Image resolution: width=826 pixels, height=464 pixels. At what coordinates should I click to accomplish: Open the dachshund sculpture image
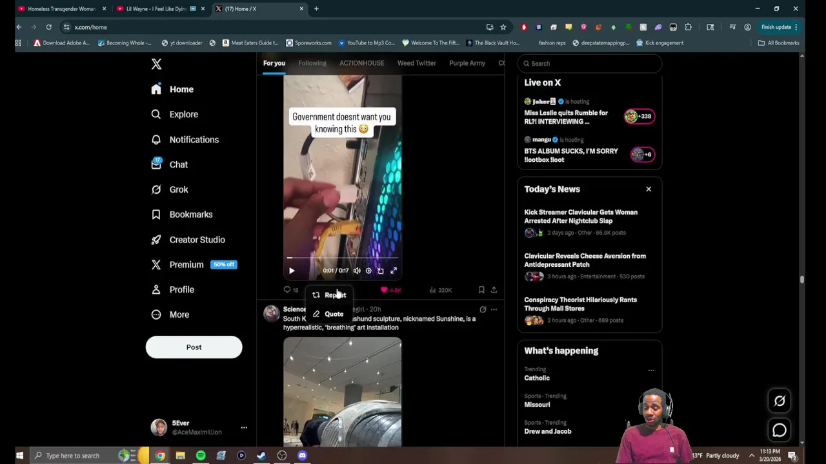click(x=342, y=392)
